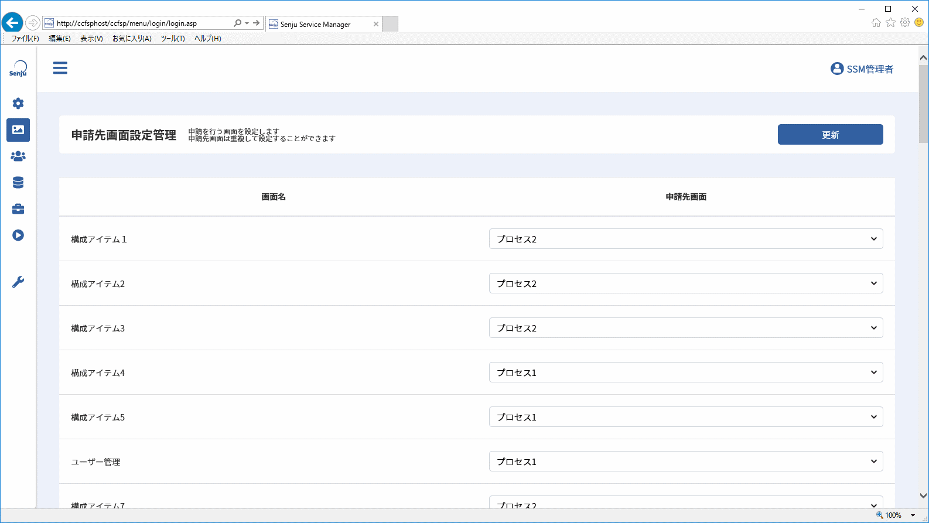Open dropdown for ユーザー管理
The image size is (929, 523).
click(x=686, y=462)
